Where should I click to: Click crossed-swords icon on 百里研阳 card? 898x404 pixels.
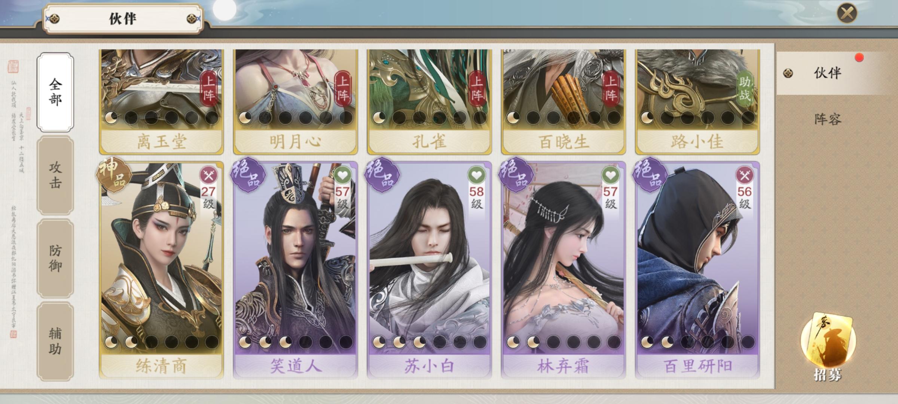[x=744, y=175]
